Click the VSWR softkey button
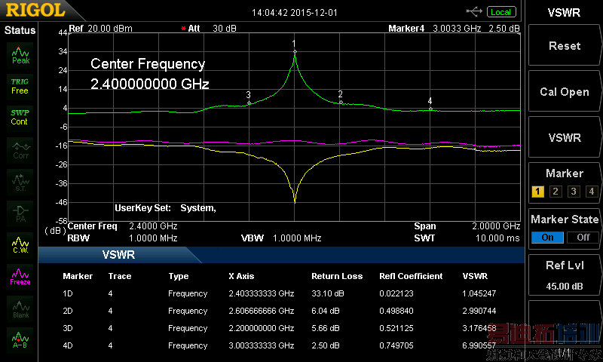Screen dimensions: 603x362 (564, 137)
